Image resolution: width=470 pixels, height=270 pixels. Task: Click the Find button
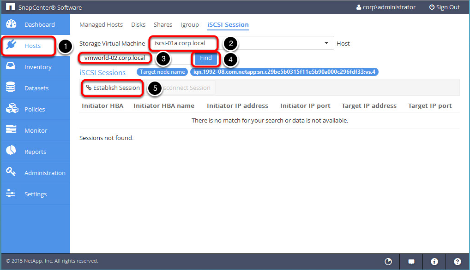click(205, 59)
